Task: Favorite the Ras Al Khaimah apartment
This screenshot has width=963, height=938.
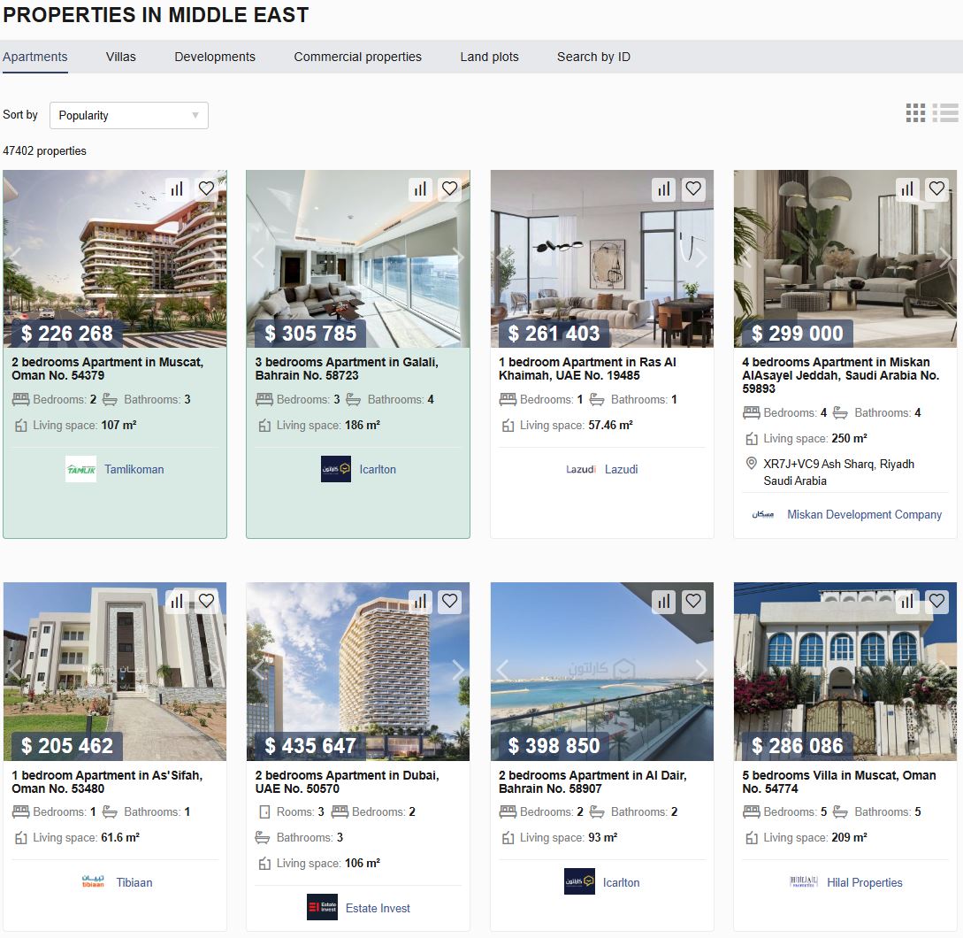Action: tap(693, 188)
